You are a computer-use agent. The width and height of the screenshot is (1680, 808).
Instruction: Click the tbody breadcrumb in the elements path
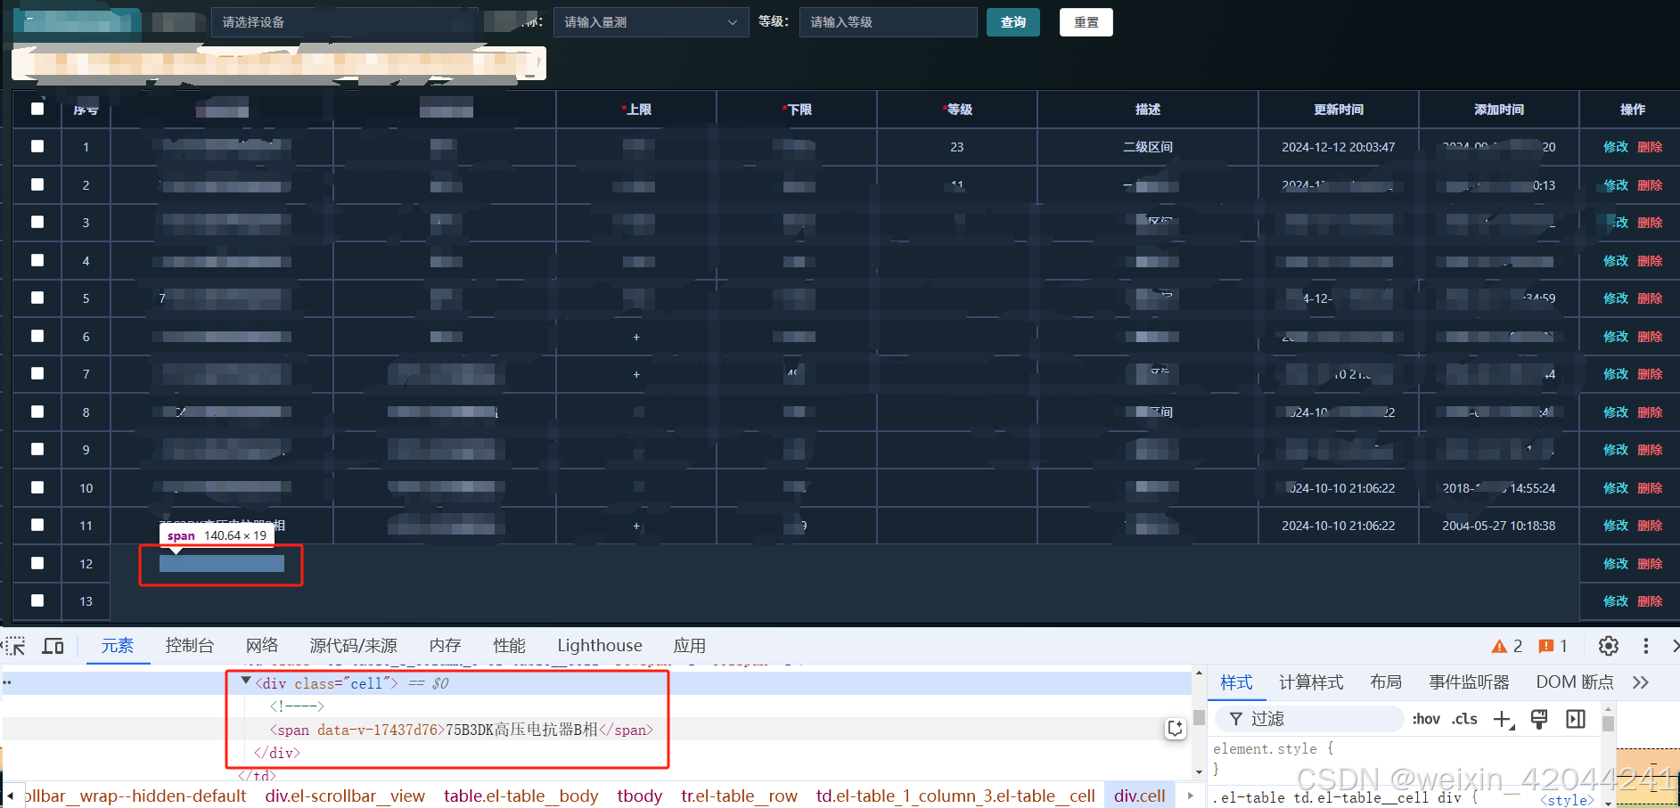[x=639, y=796]
